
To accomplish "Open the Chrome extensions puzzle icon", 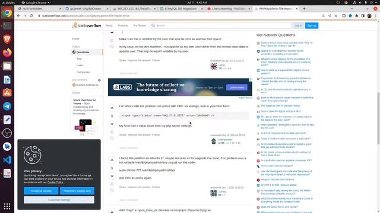I will click(356, 16).
